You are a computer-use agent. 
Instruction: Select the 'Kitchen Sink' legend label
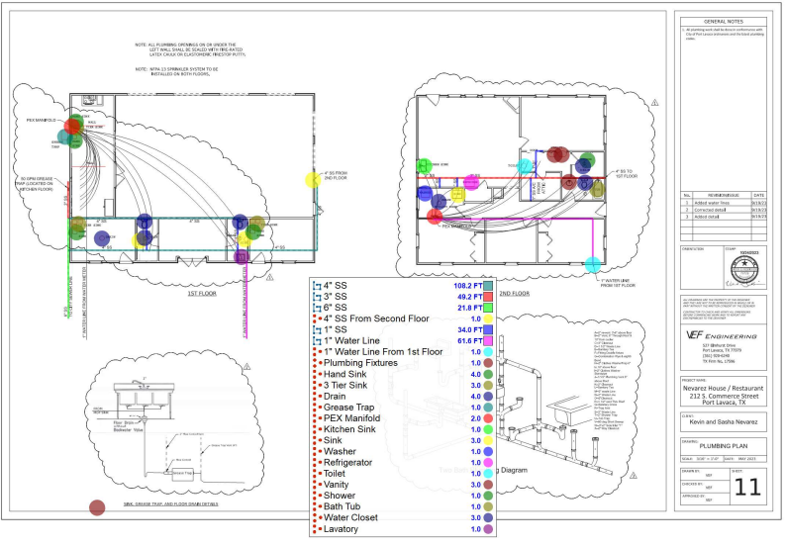[350, 429]
